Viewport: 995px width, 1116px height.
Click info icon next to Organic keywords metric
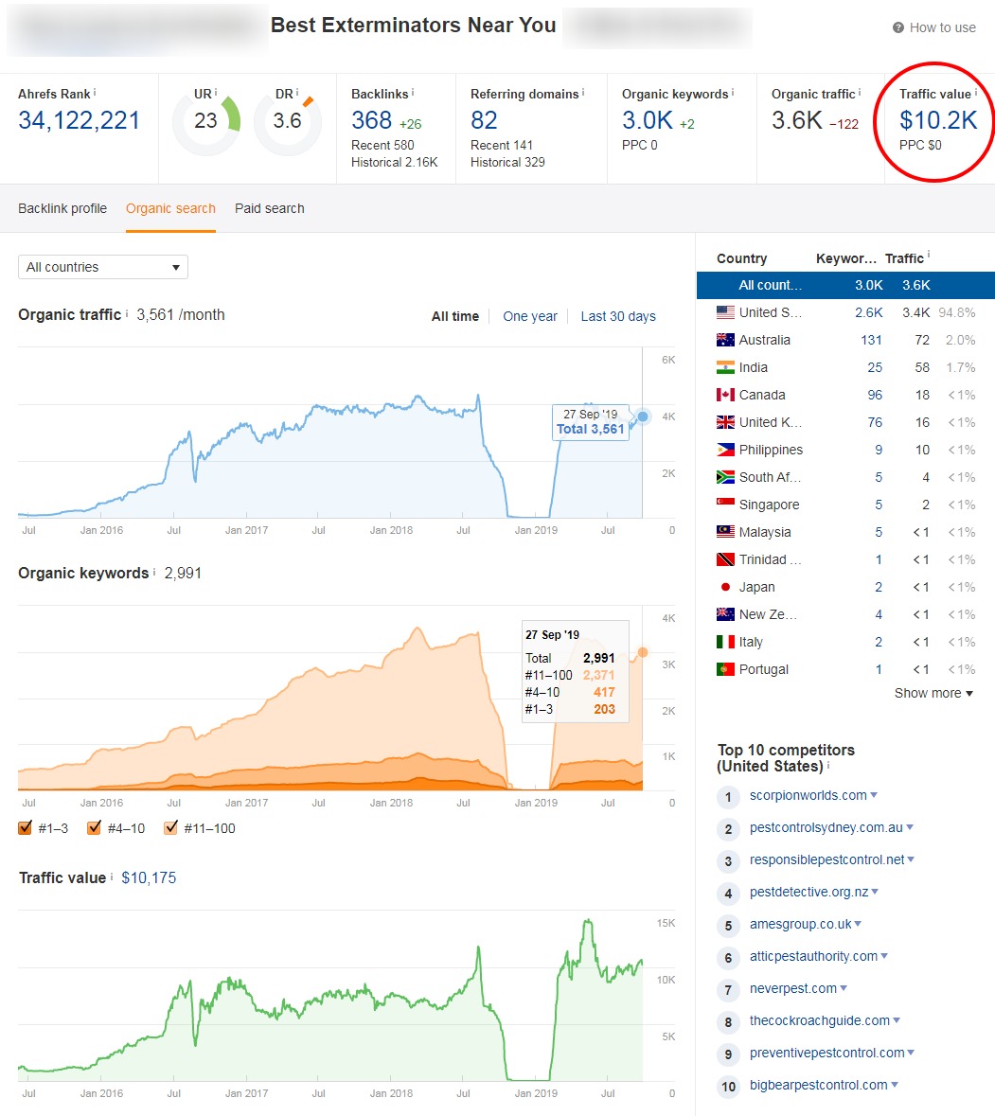[x=733, y=93]
